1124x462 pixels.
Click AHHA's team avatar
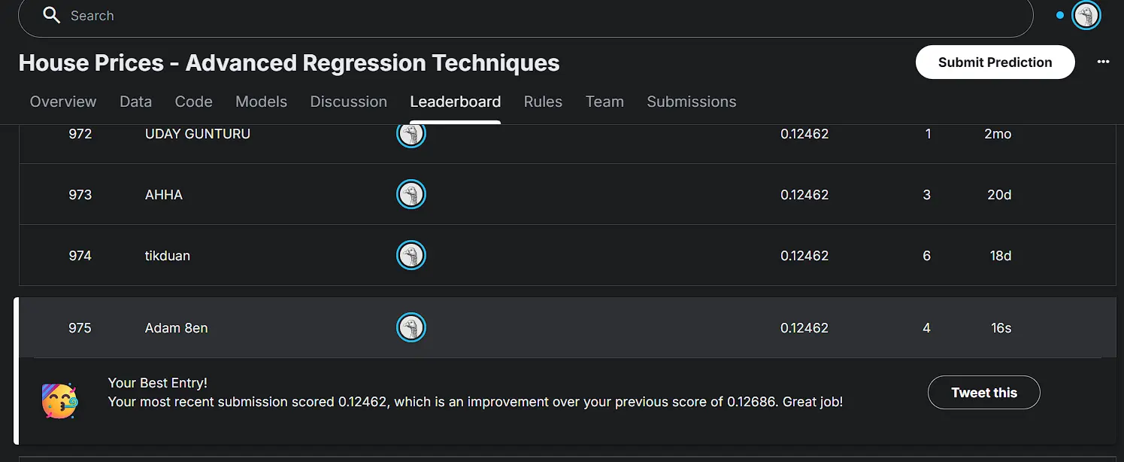click(x=411, y=195)
